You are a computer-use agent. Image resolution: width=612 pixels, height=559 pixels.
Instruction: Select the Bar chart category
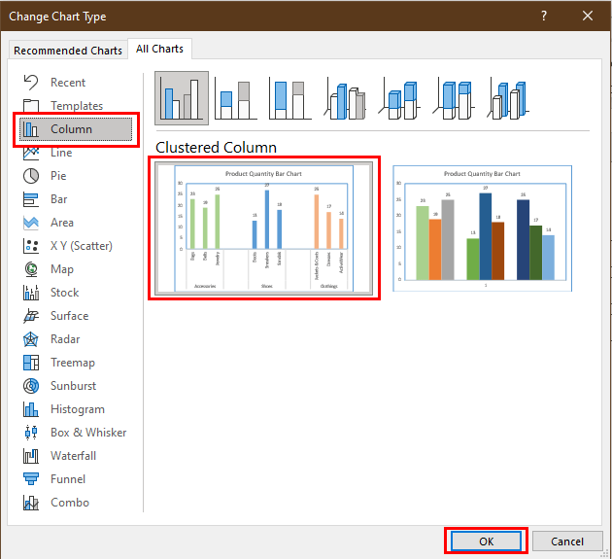point(76,199)
